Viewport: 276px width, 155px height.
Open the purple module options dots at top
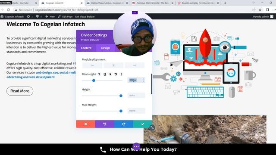click(x=135, y=12)
